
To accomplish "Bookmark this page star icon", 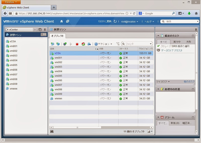I will pos(127,13).
